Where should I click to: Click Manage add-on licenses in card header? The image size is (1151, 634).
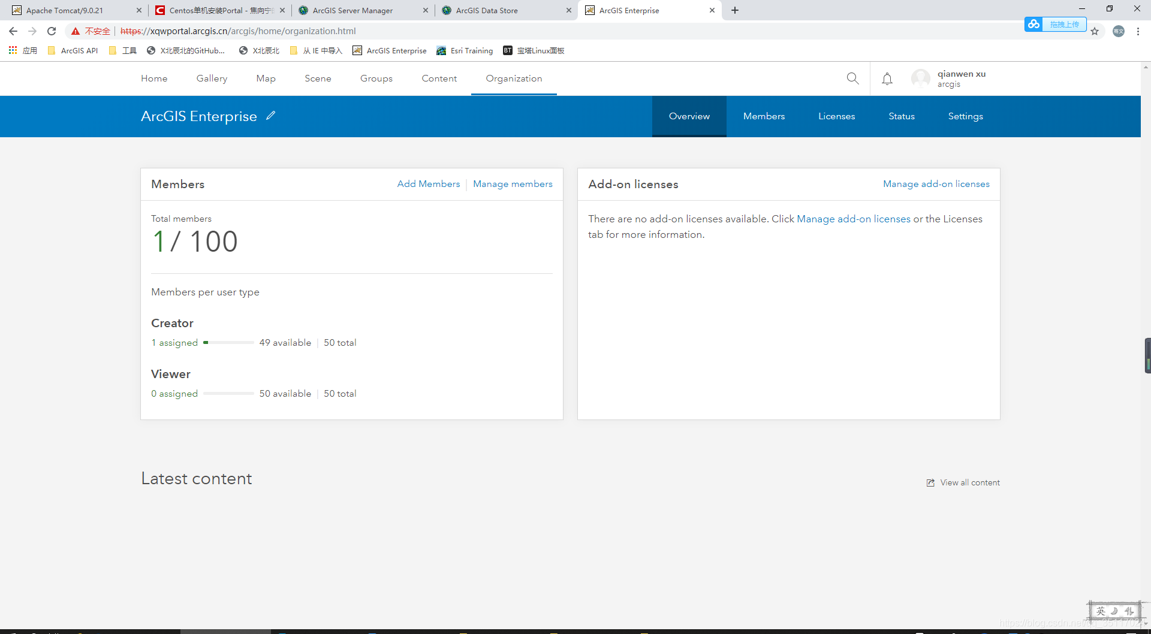[936, 184]
